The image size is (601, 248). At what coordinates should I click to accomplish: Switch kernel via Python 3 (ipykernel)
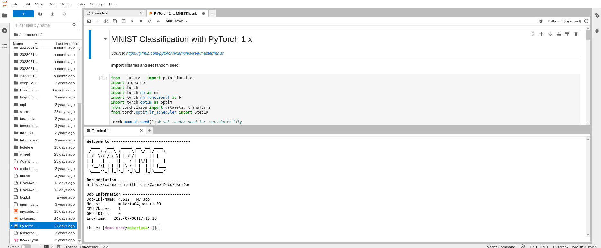point(564,21)
